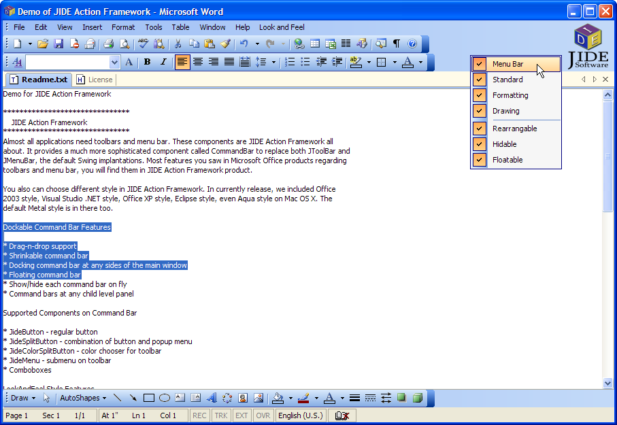The width and height of the screenshot is (617, 425).
Task: Click the EXT status bar indicator
Action: [241, 415]
